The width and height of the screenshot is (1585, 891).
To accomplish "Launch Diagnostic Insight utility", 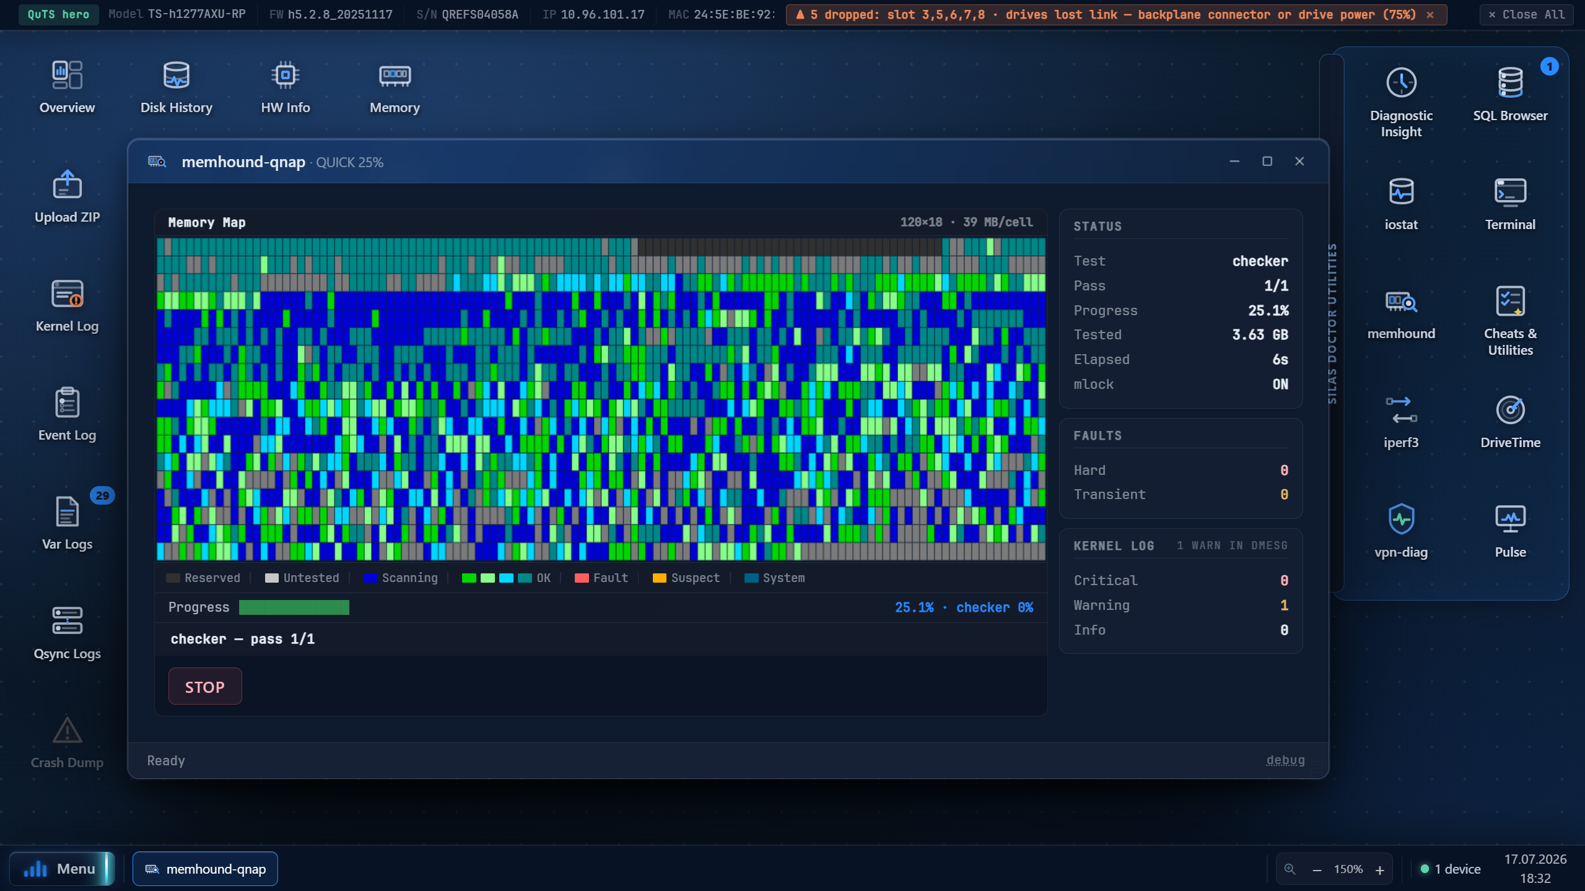I will (x=1401, y=103).
